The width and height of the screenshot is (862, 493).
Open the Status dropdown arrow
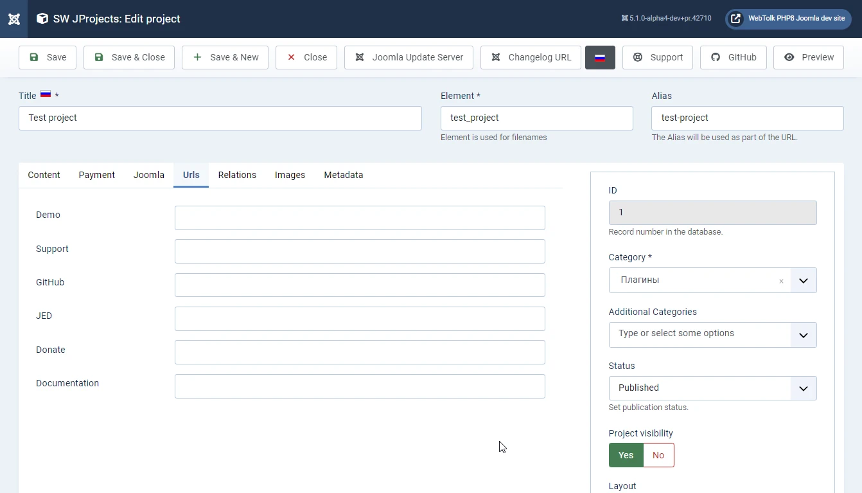pos(804,388)
